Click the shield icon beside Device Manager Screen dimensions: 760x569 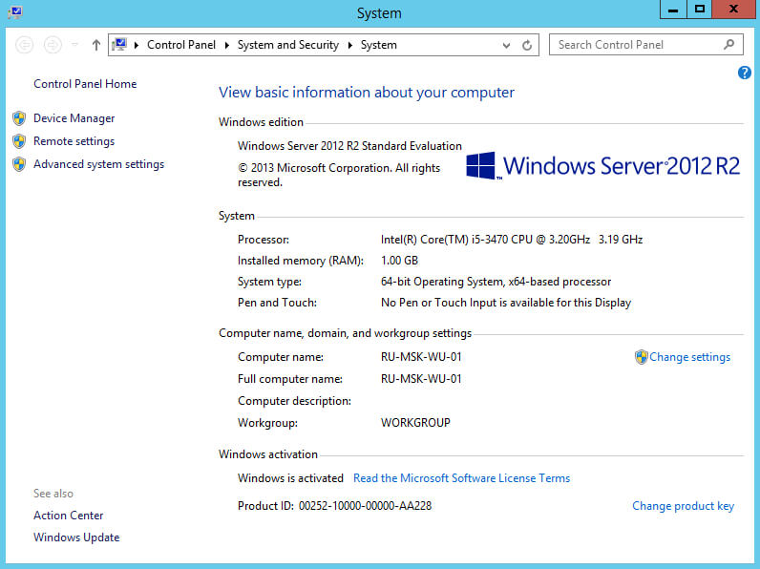click(19, 118)
